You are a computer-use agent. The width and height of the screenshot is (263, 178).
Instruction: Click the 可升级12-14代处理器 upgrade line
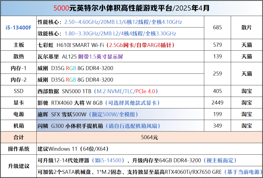coord(137,160)
